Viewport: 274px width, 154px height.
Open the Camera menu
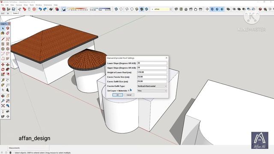tap(19, 5)
